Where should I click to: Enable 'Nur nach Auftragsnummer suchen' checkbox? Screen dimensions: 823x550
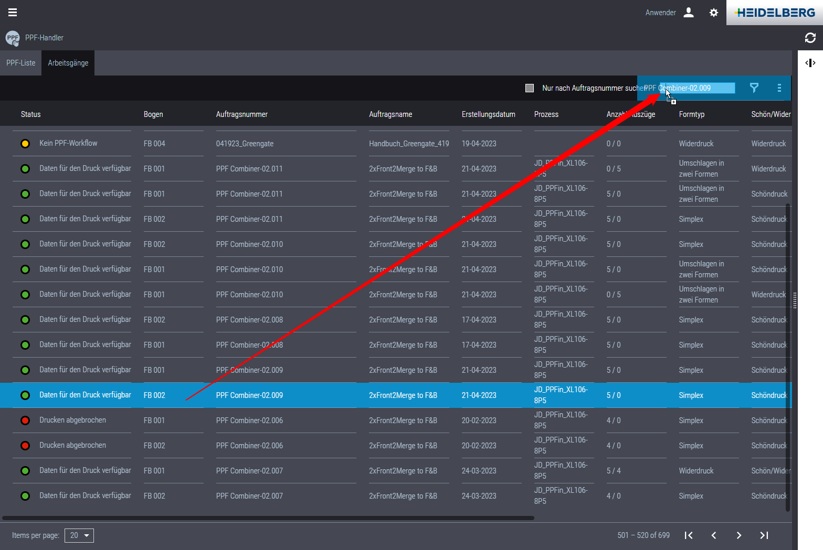coord(530,88)
